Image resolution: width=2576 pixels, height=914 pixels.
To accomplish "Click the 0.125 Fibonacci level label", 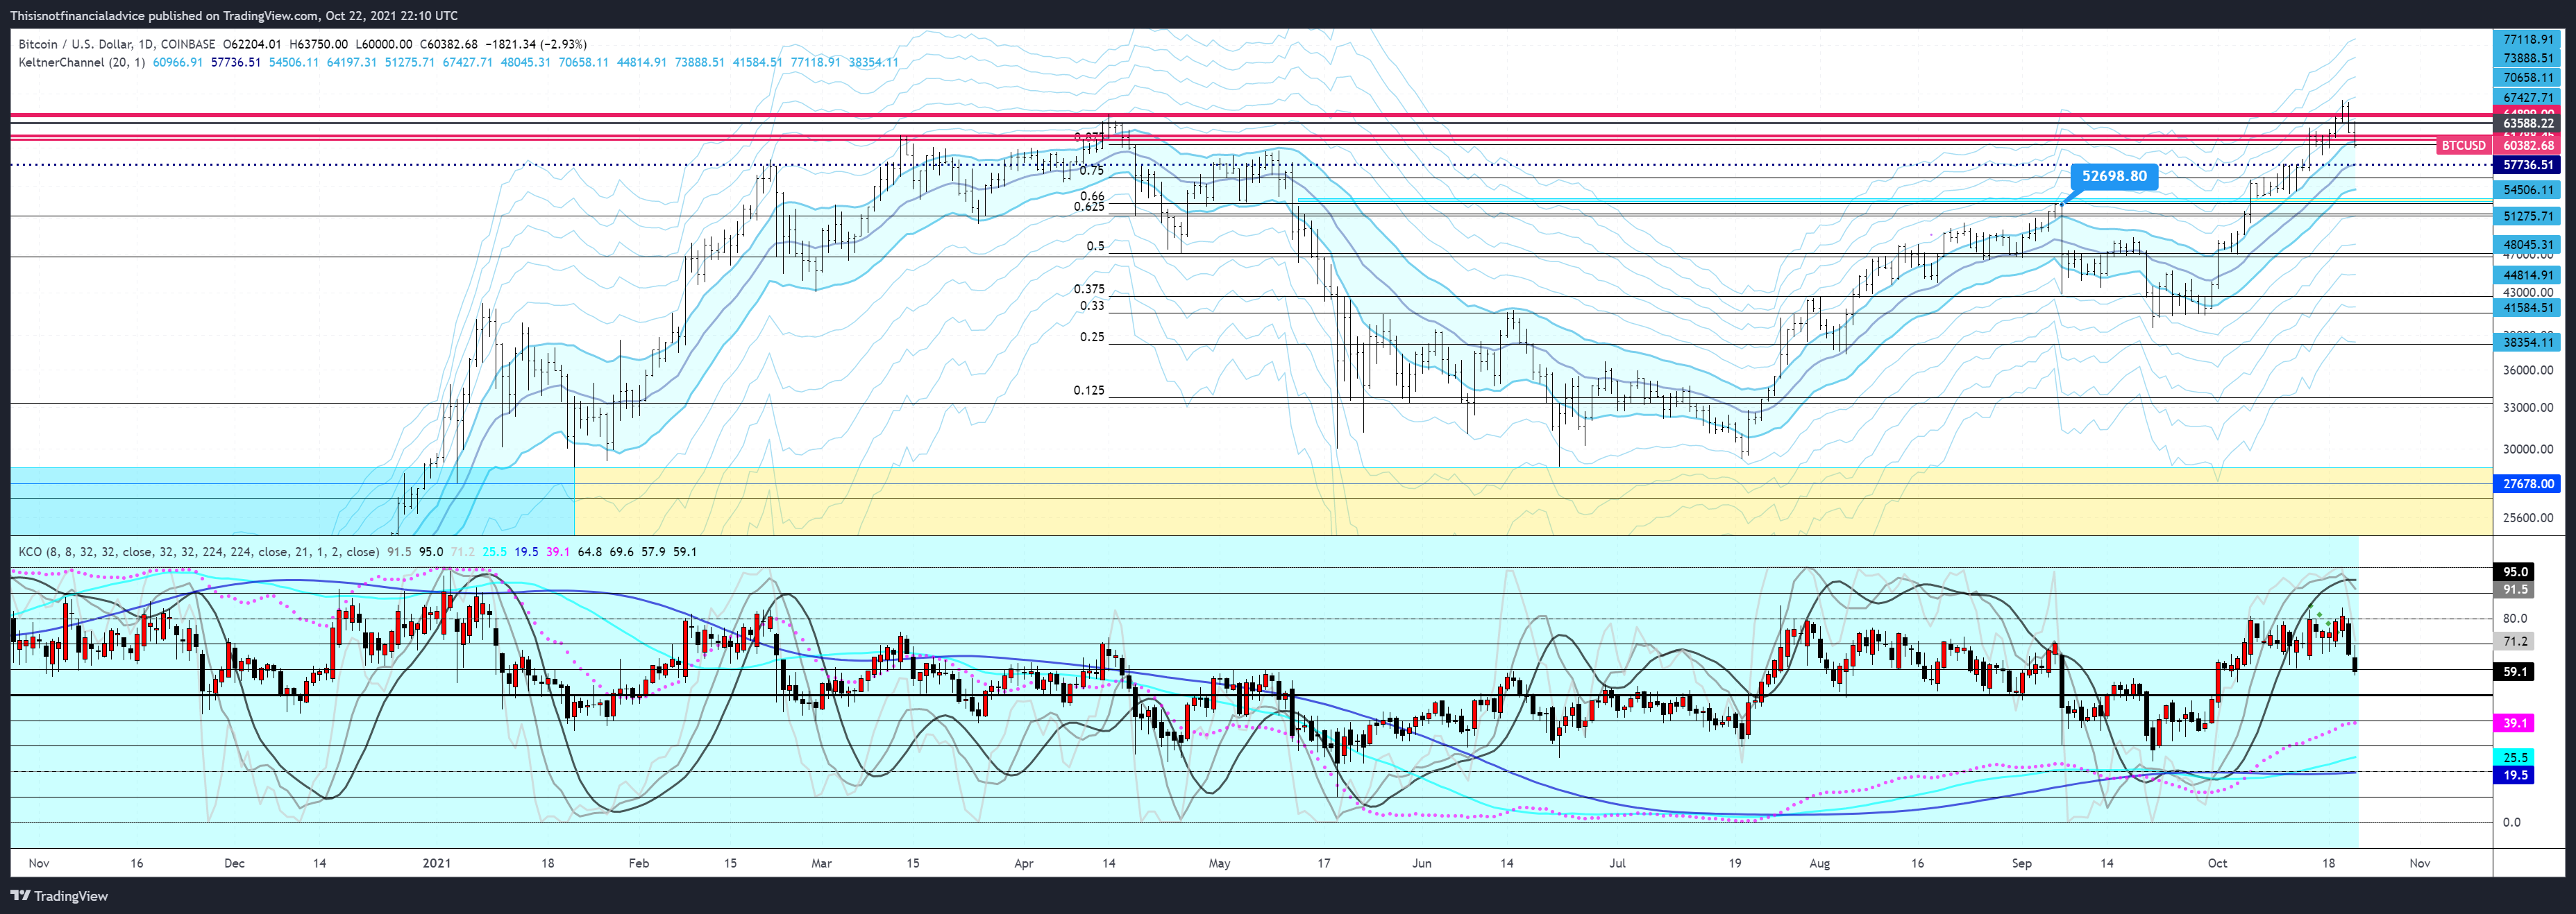I will click(1089, 390).
